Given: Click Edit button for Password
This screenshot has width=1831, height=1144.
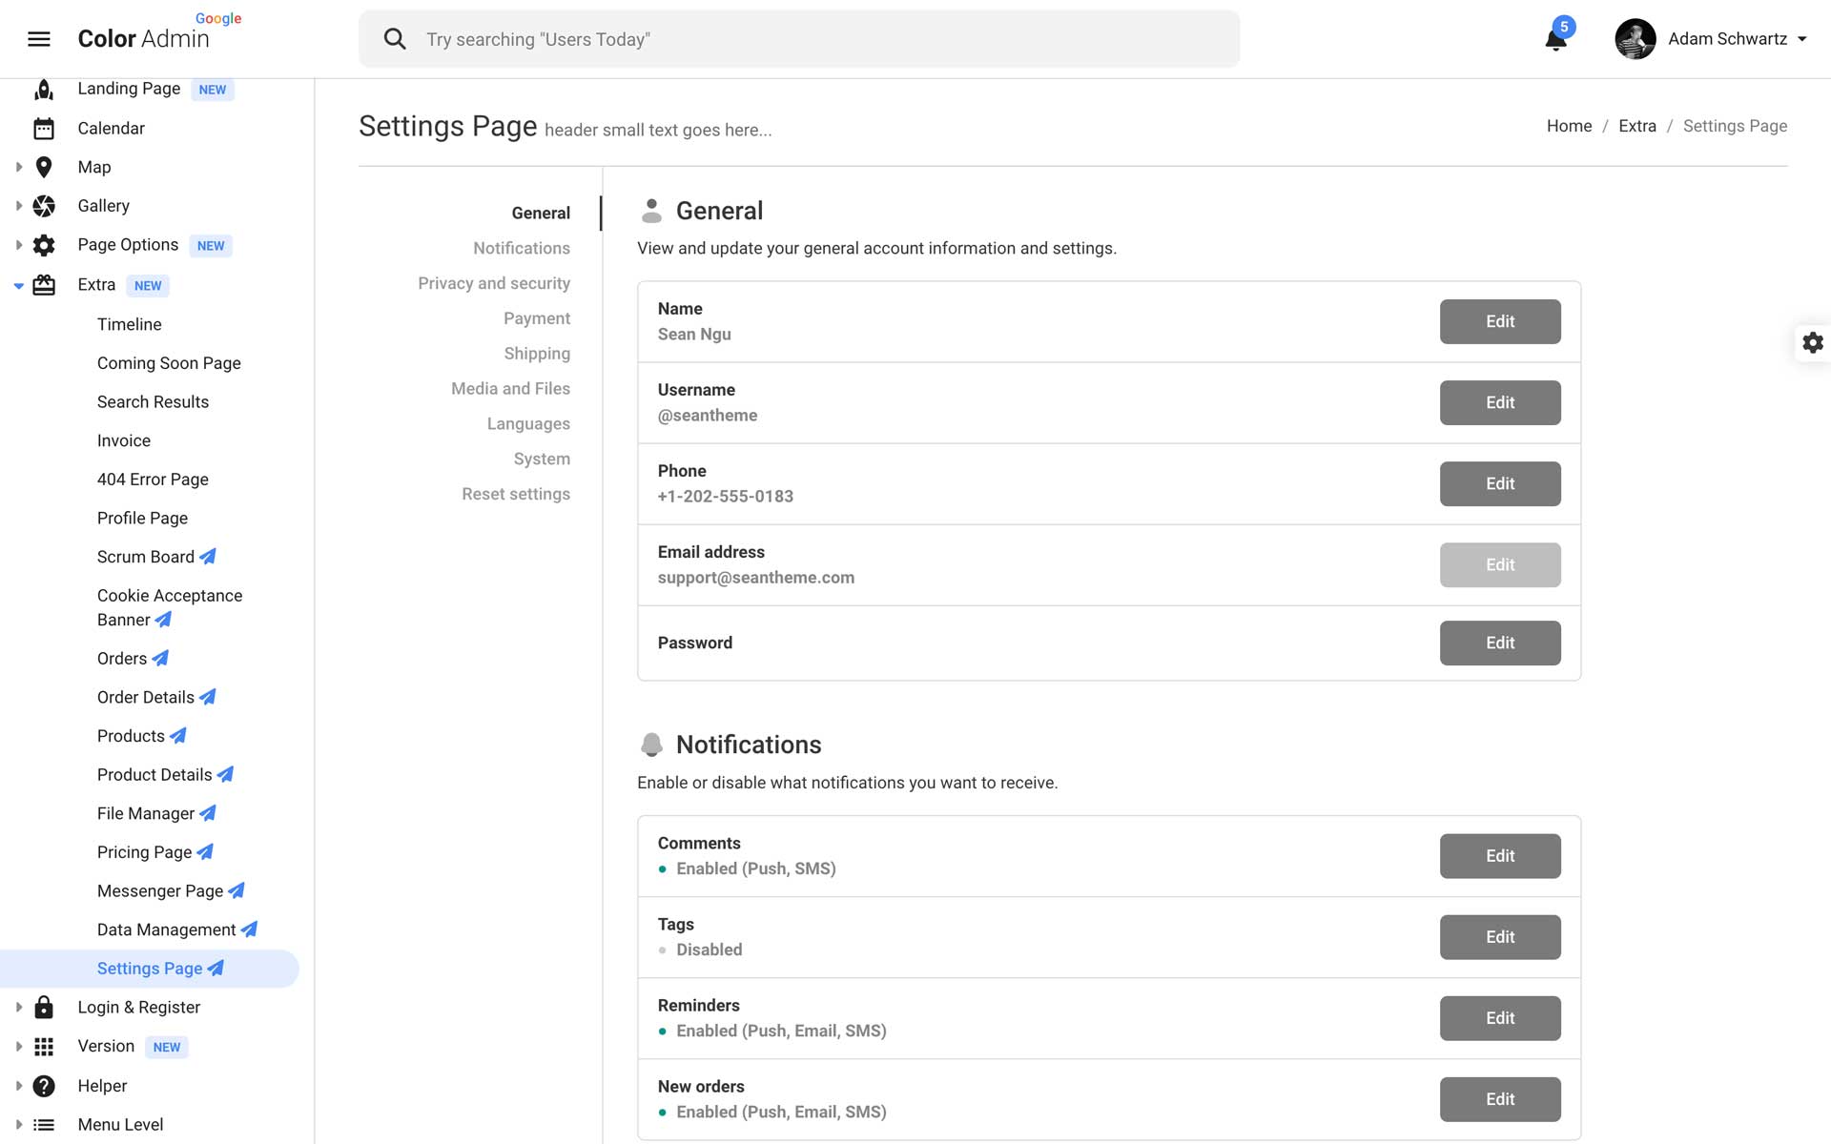Looking at the screenshot, I should click(1499, 643).
